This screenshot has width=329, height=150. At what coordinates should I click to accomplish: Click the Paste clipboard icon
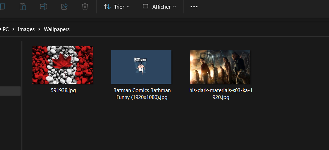pos(23,7)
